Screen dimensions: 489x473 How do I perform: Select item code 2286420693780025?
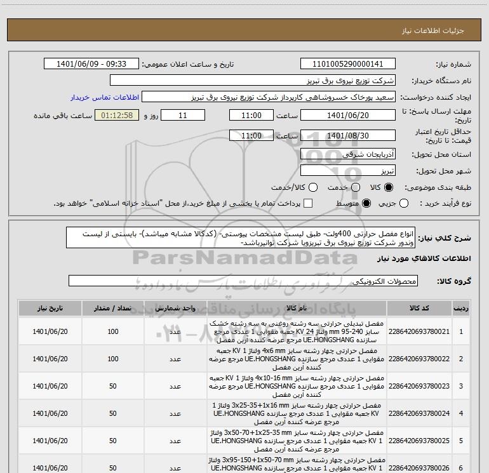[419, 441]
